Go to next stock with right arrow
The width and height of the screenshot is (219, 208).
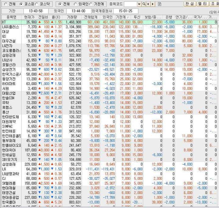pyautogui.click(x=153, y=4)
